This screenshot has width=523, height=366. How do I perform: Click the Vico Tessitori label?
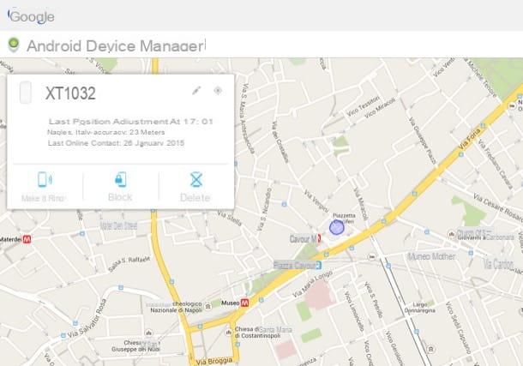point(363,105)
